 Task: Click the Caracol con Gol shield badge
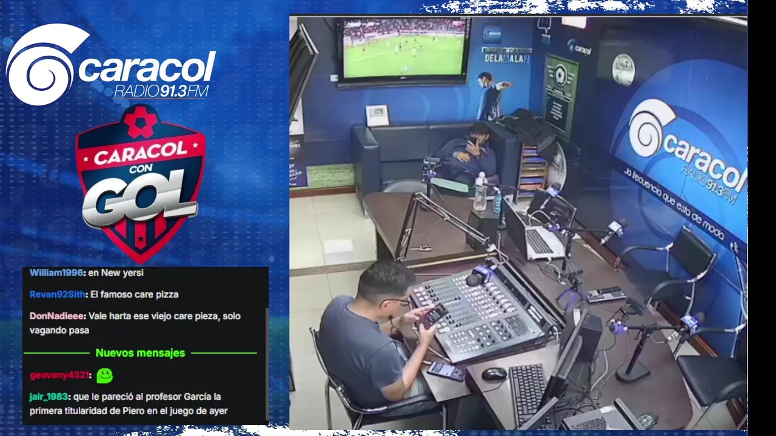point(141,183)
